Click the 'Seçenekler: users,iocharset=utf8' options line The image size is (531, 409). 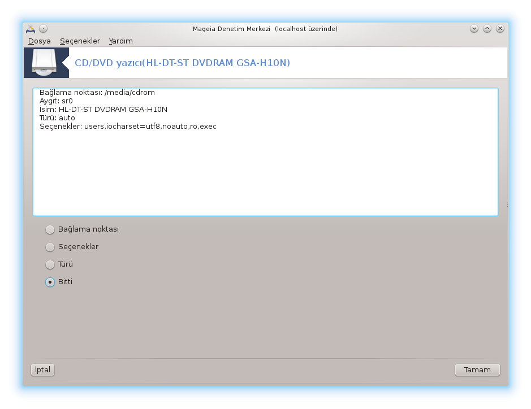coord(128,126)
